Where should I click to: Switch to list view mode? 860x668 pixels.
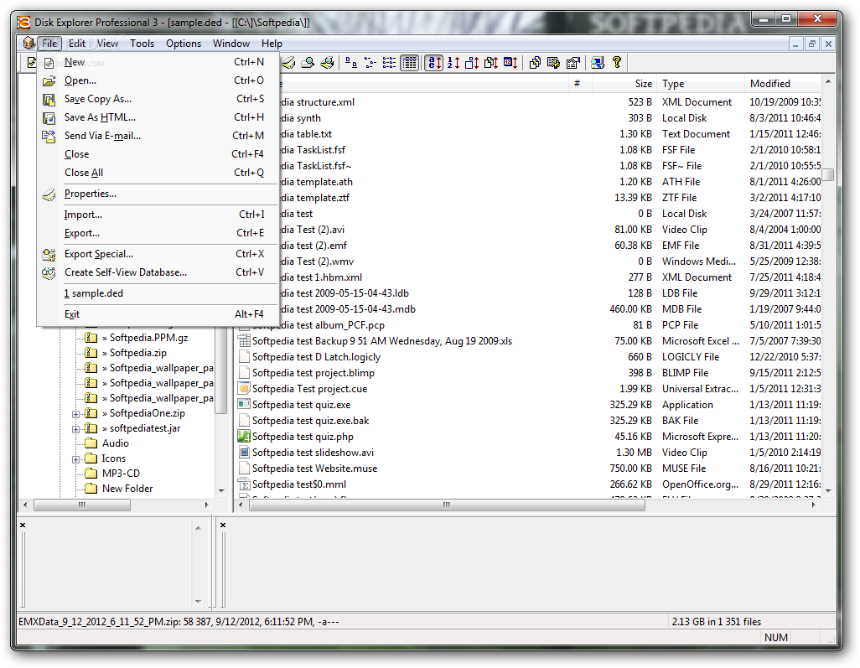pyautogui.click(x=390, y=63)
